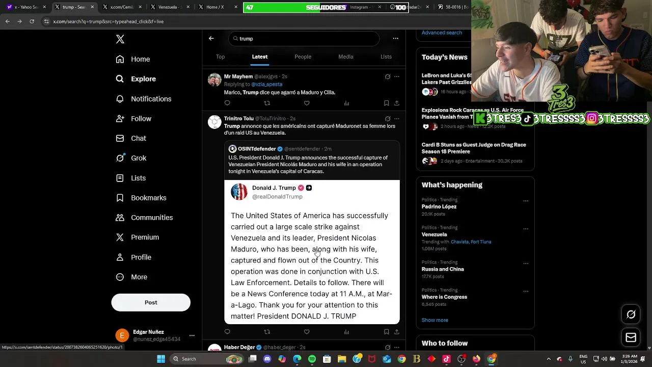This screenshot has height=367, width=652.
Task: Open Lists in the sidebar
Action: coord(131,178)
